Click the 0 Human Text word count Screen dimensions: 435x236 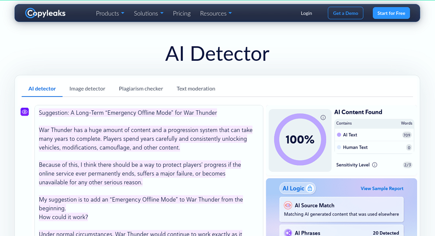coord(408,147)
